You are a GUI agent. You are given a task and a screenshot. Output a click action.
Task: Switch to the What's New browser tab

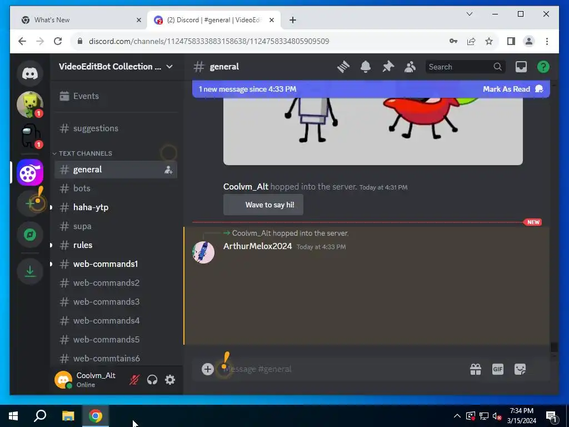coord(80,20)
